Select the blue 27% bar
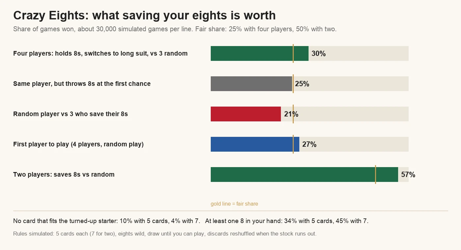 pyautogui.click(x=255, y=144)
